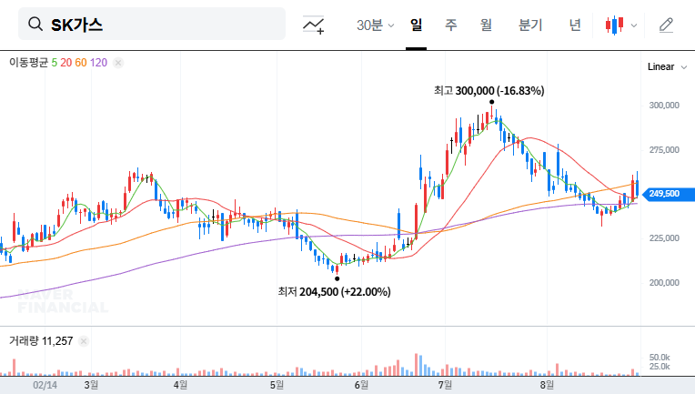The width and height of the screenshot is (695, 394).
Task: Click the 3월 month axis label
Action: (91, 385)
